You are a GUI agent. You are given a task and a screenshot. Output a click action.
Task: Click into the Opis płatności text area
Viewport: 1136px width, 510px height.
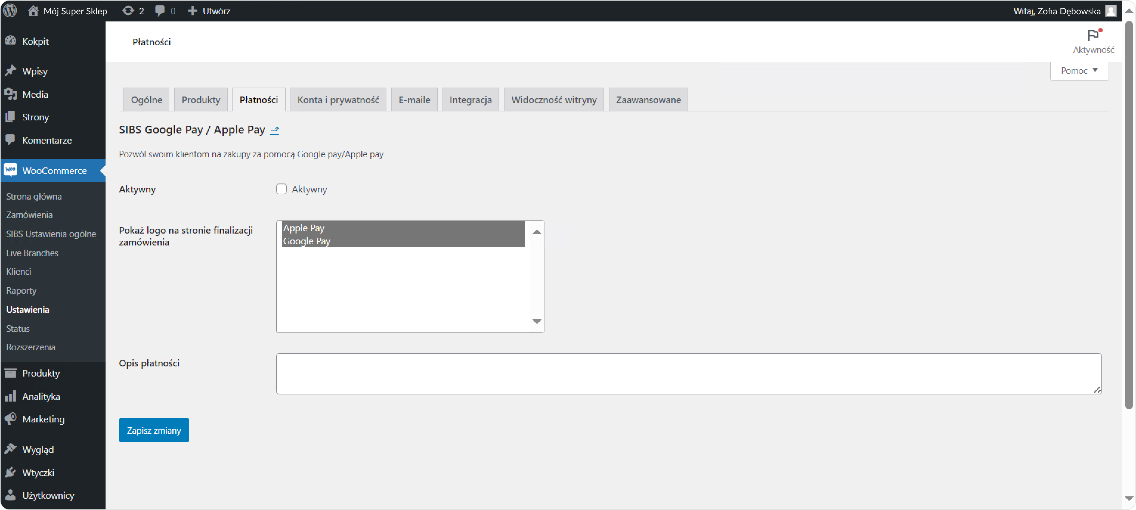tap(688, 373)
